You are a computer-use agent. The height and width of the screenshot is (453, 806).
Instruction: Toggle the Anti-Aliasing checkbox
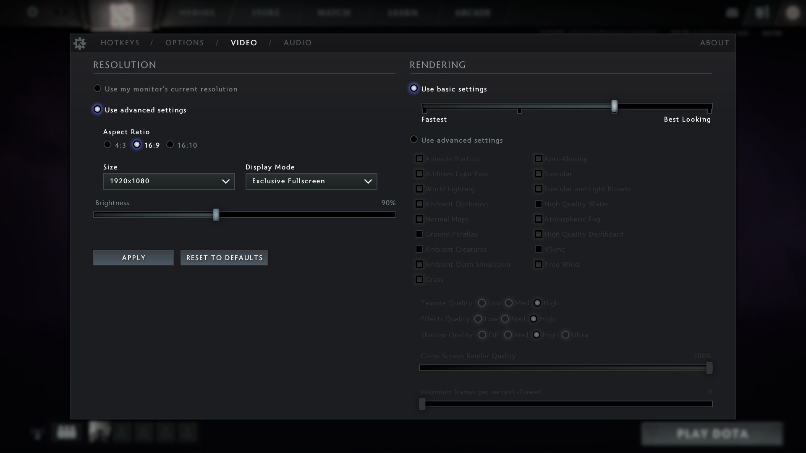coord(538,159)
